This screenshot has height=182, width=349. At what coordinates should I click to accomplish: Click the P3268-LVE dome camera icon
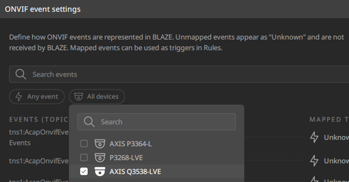100,158
